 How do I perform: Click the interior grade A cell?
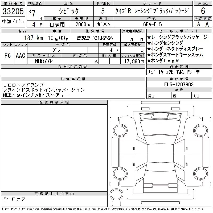pyautogui.click(x=207, y=24)
